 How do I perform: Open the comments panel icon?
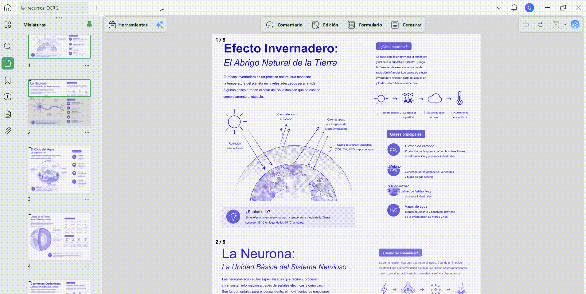(8, 97)
